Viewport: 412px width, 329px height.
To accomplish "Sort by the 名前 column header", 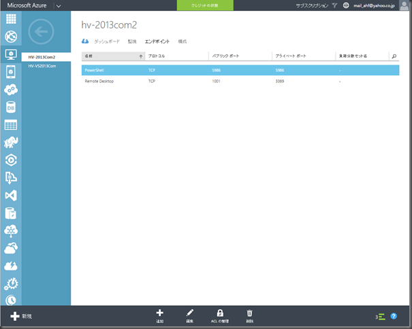I will point(113,56).
